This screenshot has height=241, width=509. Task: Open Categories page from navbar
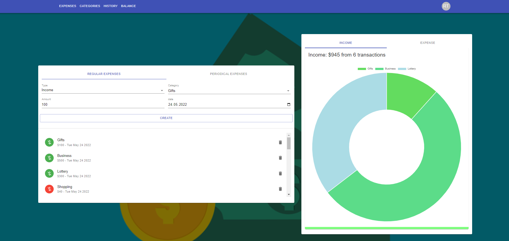pos(90,6)
